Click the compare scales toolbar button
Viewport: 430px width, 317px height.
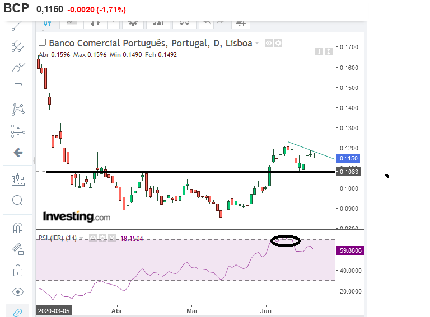click(184, 24)
